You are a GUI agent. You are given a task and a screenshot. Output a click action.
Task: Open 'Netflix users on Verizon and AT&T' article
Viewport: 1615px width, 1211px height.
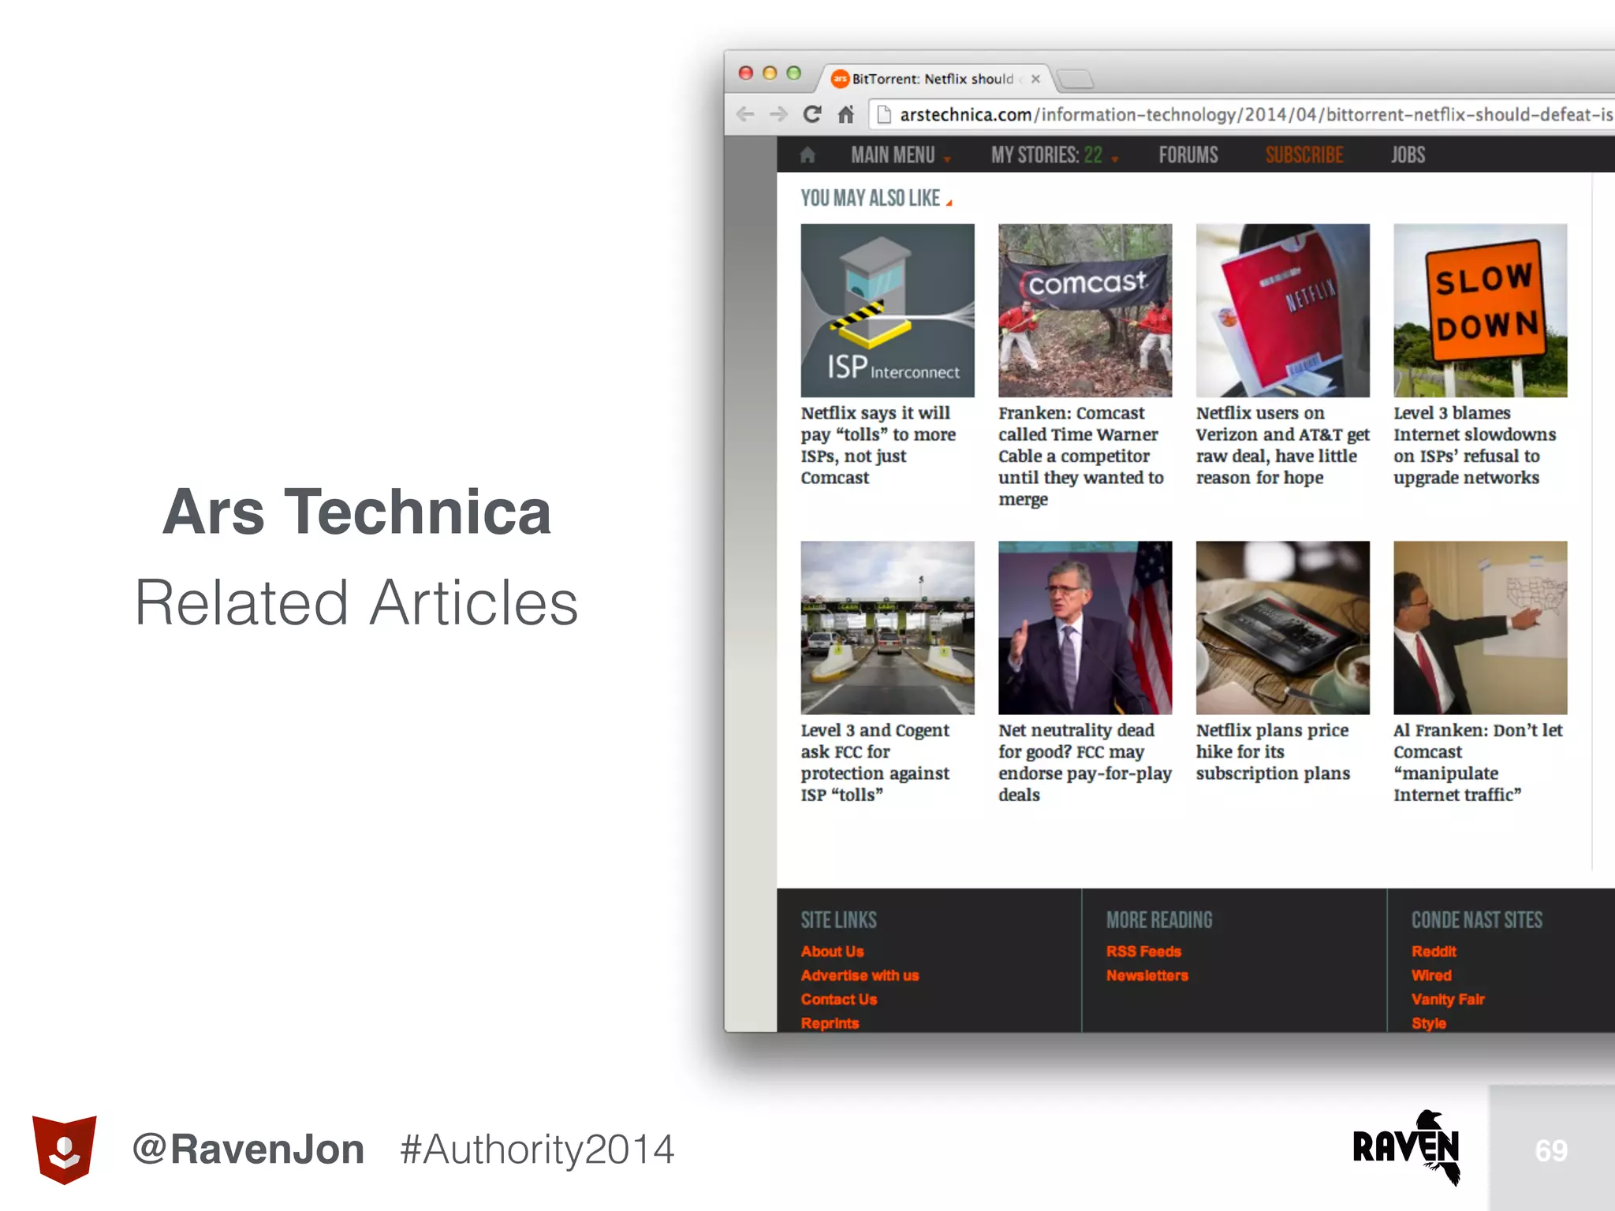pyautogui.click(x=1282, y=445)
